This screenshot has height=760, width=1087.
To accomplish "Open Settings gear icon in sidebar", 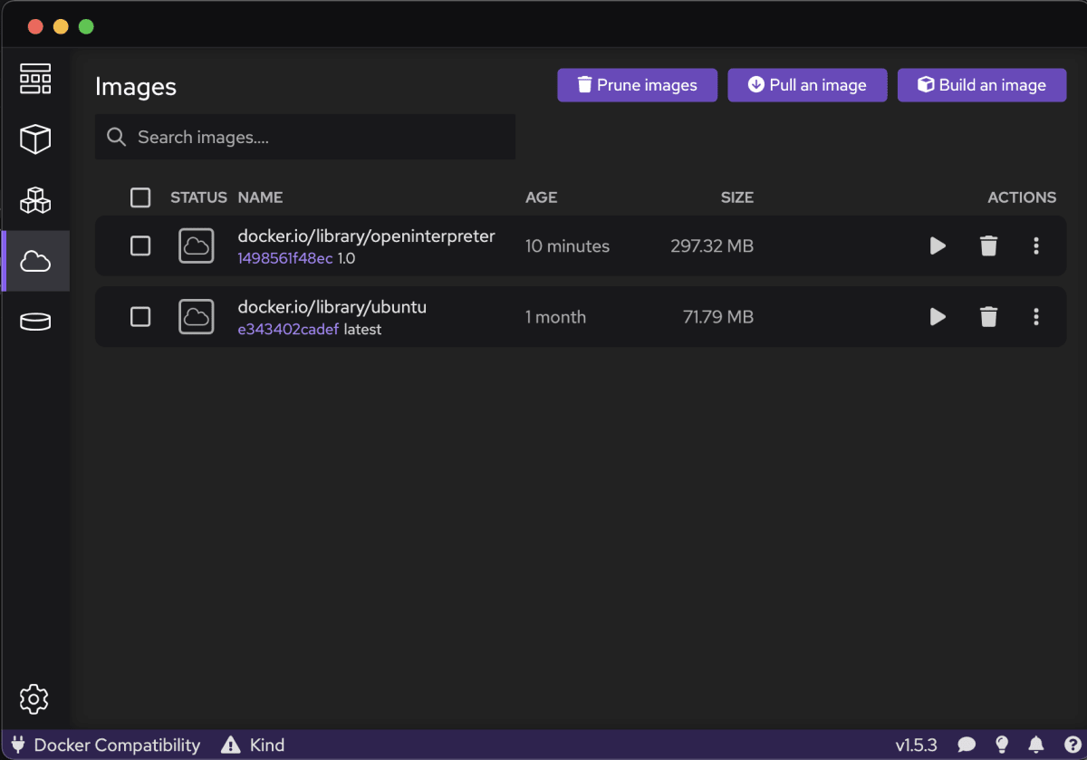I will click(x=34, y=698).
